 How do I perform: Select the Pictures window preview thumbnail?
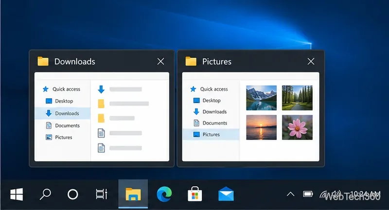(x=250, y=117)
